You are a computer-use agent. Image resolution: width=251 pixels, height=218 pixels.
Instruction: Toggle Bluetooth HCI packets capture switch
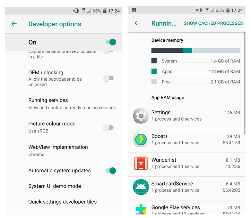point(108,52)
